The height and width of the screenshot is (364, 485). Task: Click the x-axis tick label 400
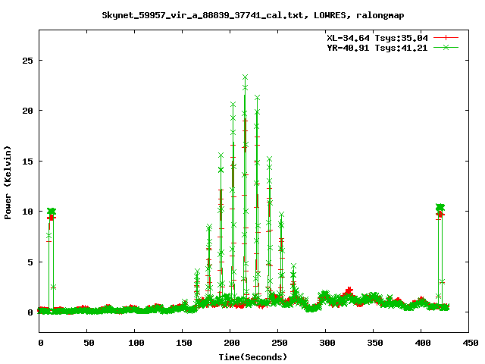point(423,343)
